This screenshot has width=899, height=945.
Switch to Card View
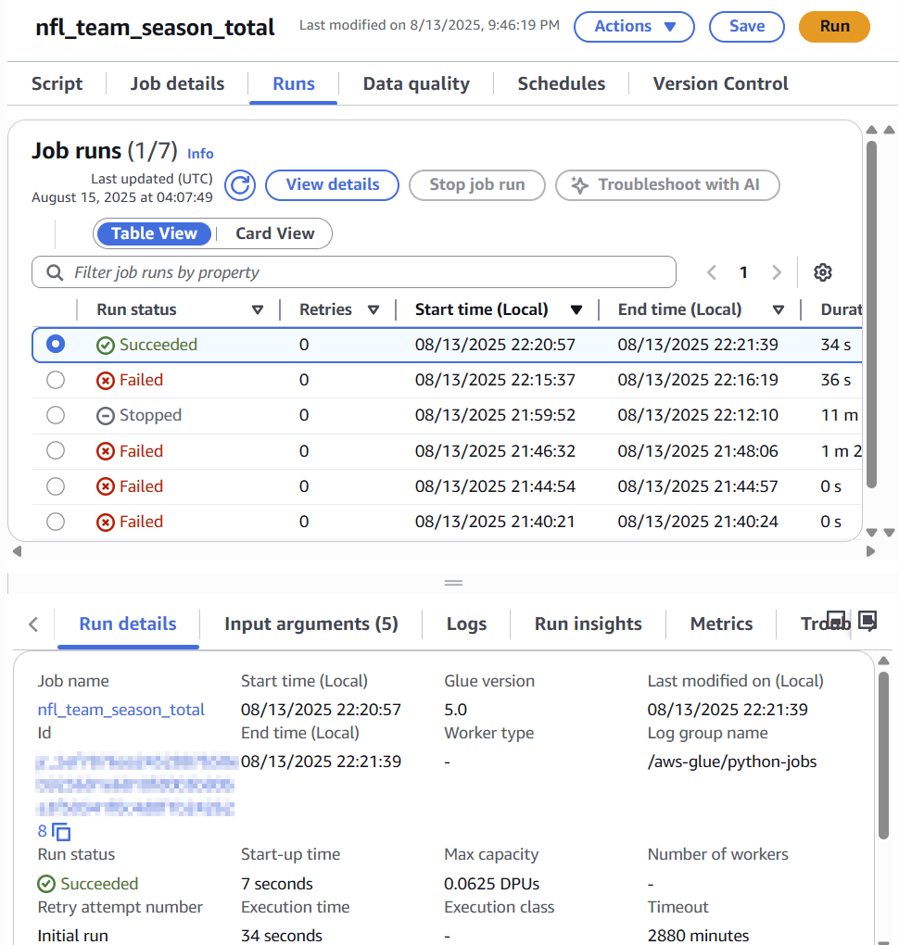pyautogui.click(x=275, y=233)
